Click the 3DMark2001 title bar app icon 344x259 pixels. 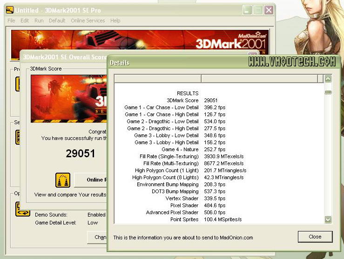point(10,10)
